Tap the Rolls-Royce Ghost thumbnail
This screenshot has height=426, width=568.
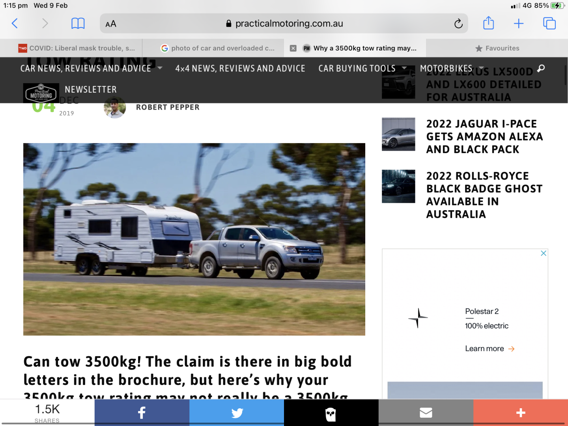(398, 186)
